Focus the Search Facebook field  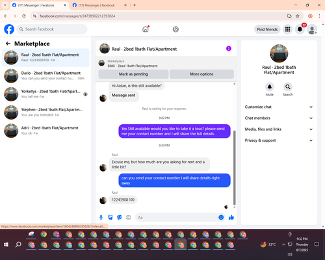tap(52, 29)
